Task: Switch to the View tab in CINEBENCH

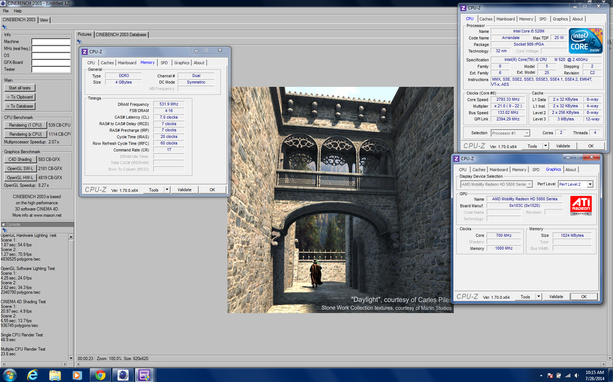Action: point(44,20)
